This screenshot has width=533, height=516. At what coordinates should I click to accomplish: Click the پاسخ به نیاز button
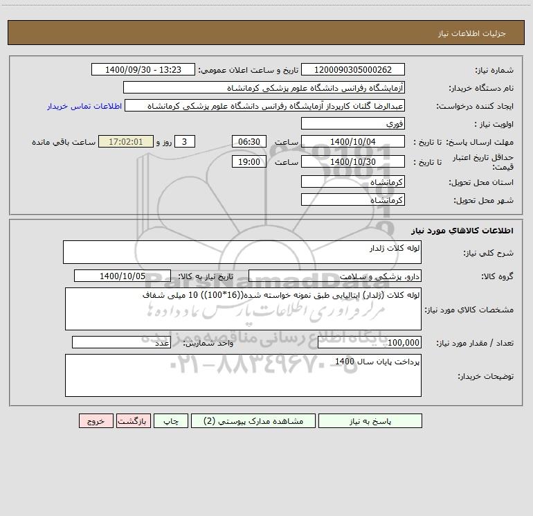tap(370, 421)
